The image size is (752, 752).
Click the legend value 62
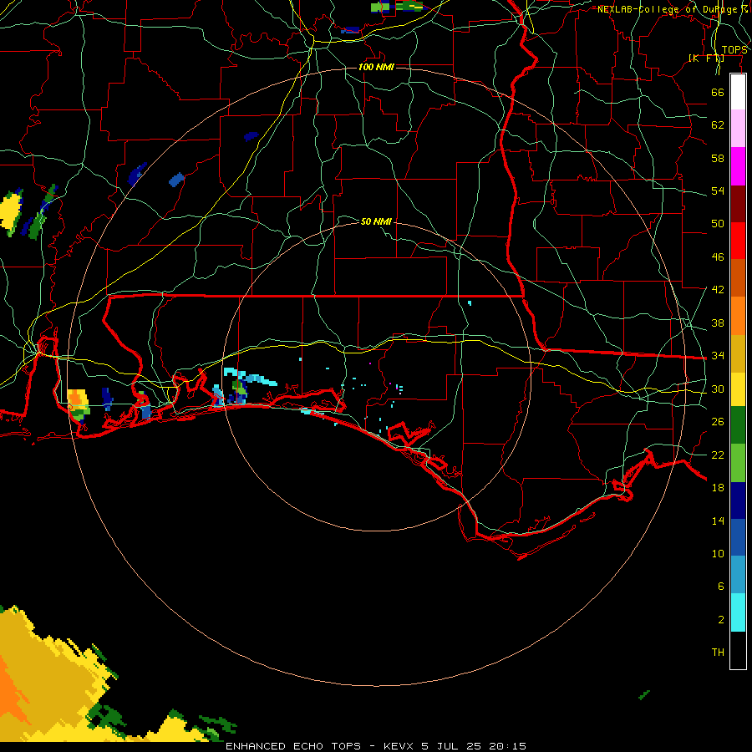718,125
